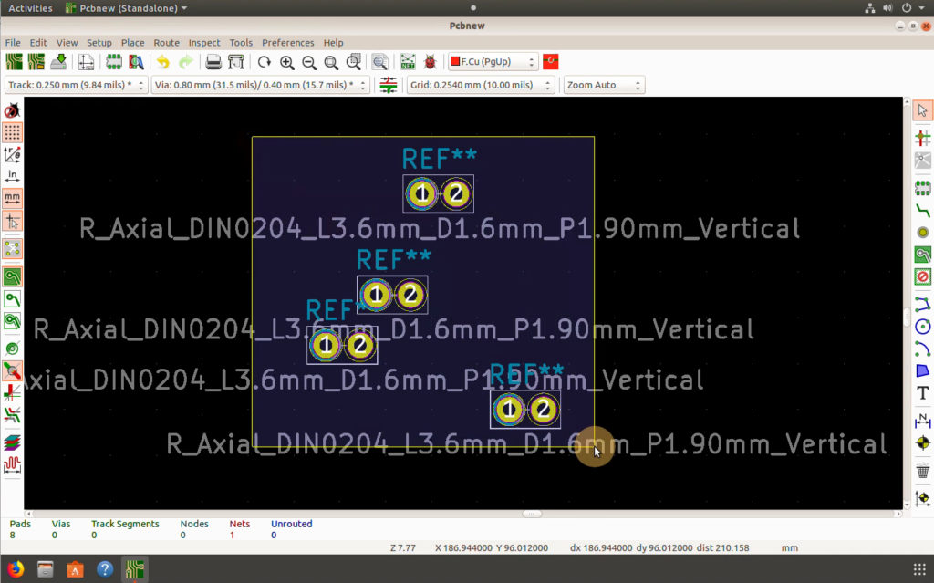Show the layers manager

(12, 442)
